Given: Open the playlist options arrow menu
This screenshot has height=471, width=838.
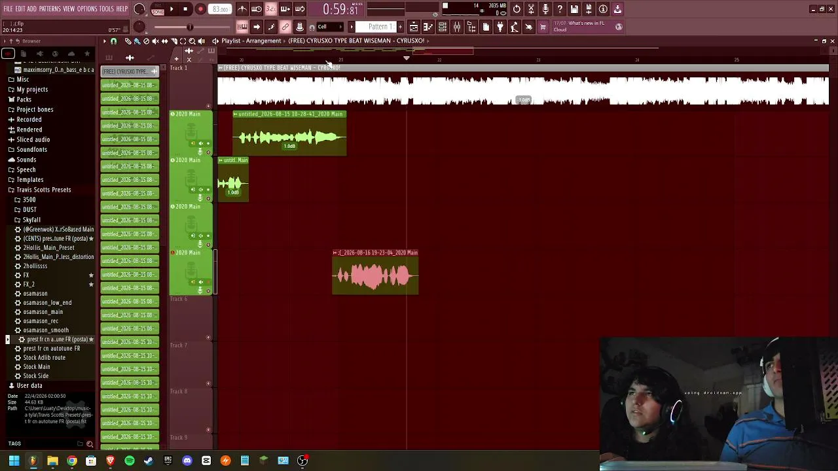Looking at the screenshot, I should point(104,41).
